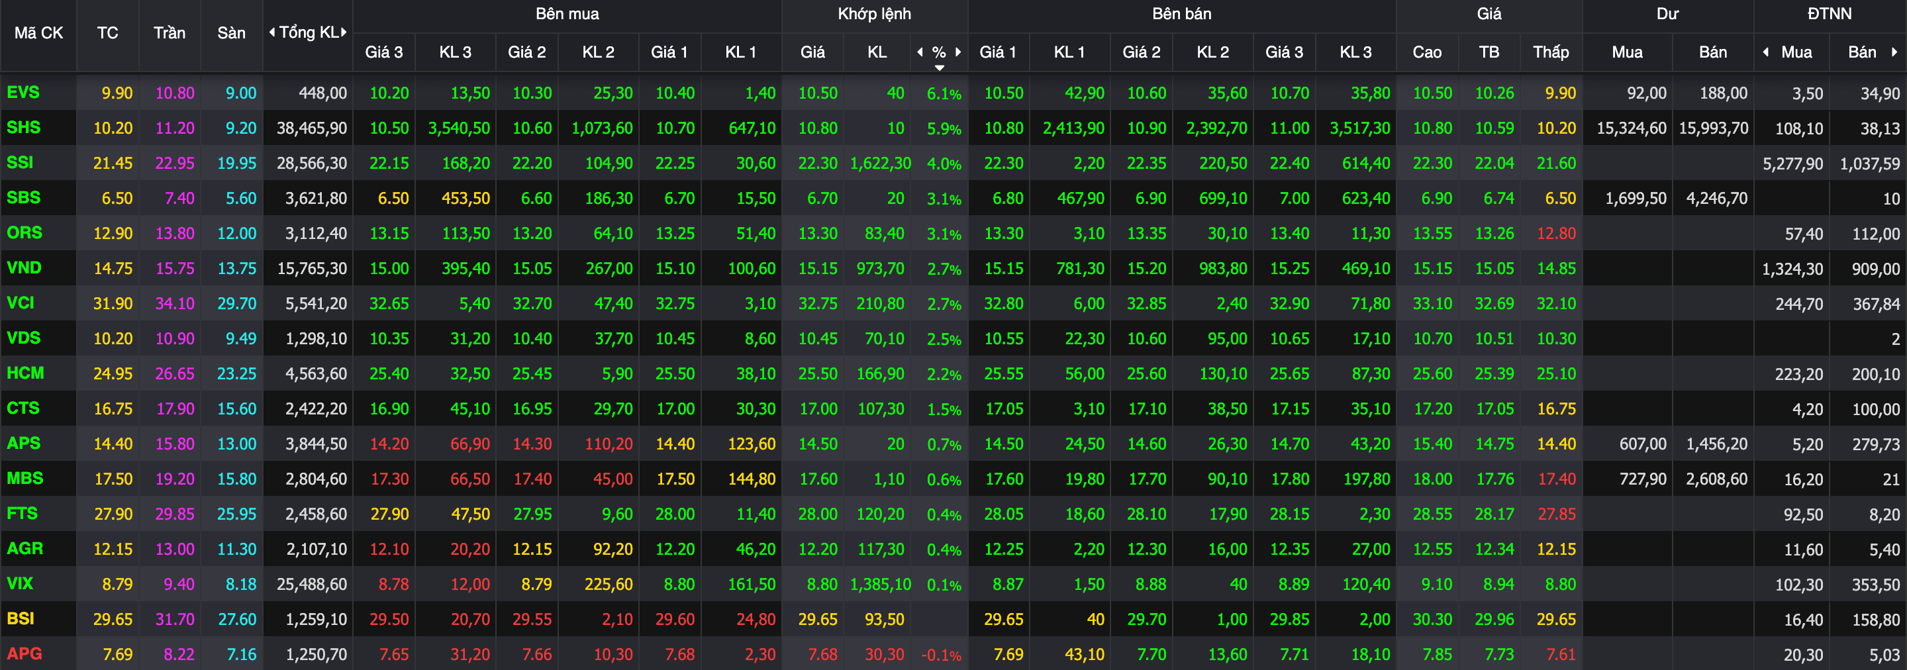Open the EVS stock ticker

point(23,93)
